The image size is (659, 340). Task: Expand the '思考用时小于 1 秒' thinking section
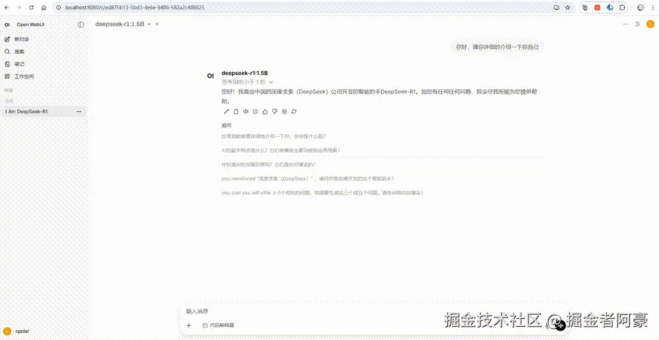[x=247, y=82]
